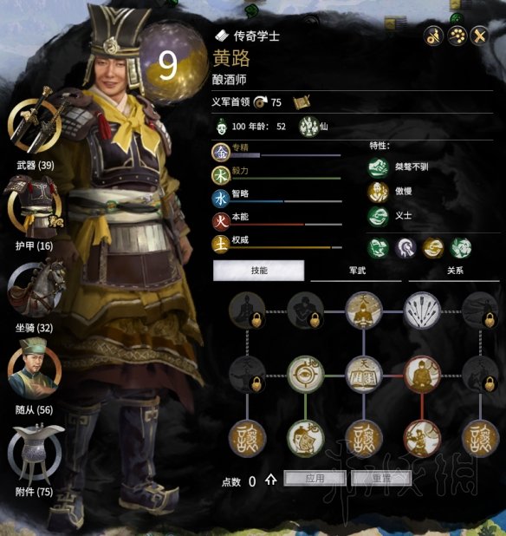Select the eye target skill node
506x536 pixels.
(305, 375)
